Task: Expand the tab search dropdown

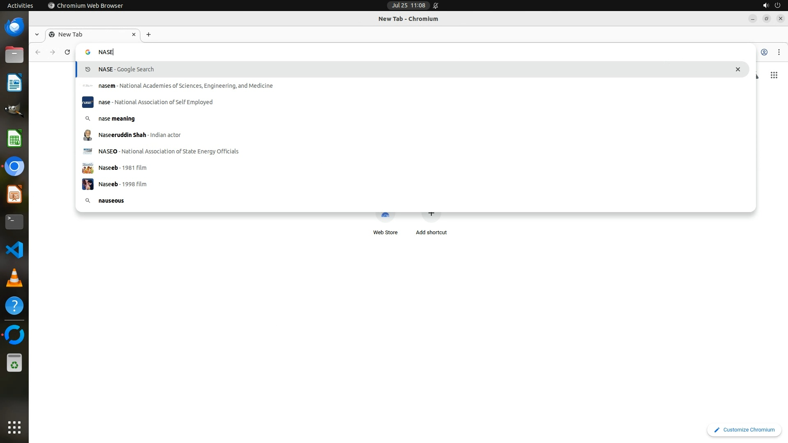Action: click(37, 34)
